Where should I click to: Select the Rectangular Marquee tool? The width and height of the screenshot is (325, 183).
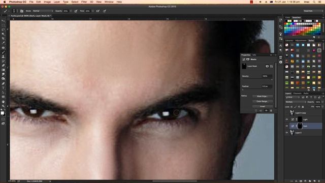click(x=3, y=25)
